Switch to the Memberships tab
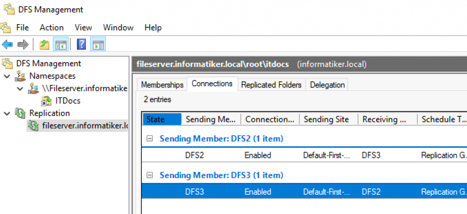The width and height of the screenshot is (467, 214). (x=162, y=85)
